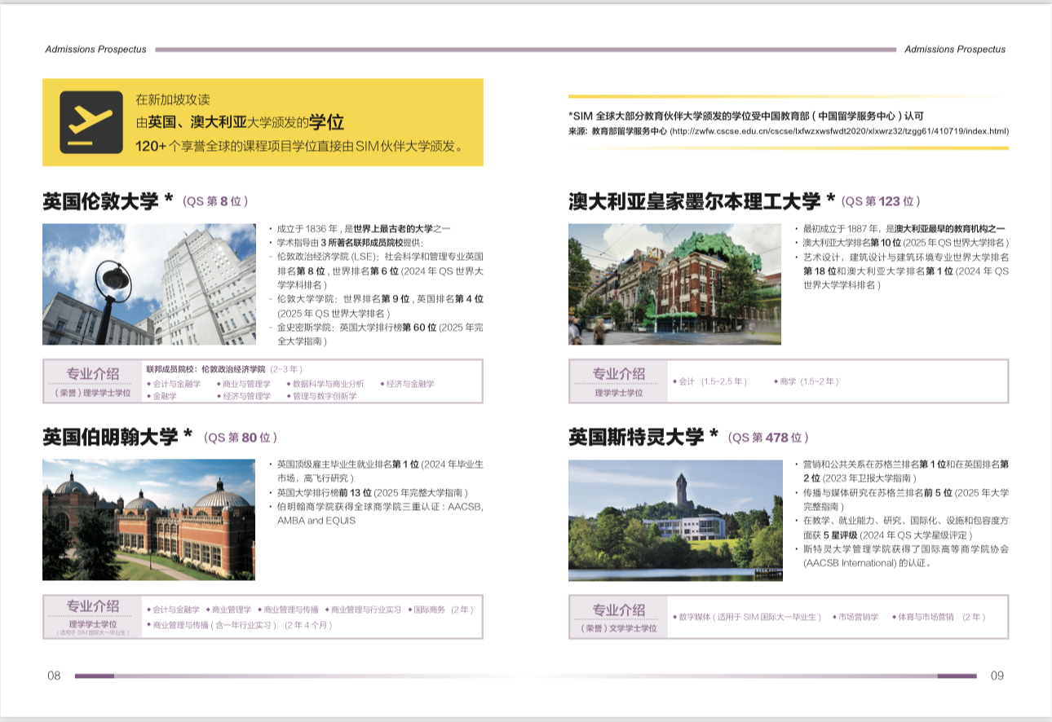Click 专业介绍 label above （荣誉）文学学士学位

point(619,610)
